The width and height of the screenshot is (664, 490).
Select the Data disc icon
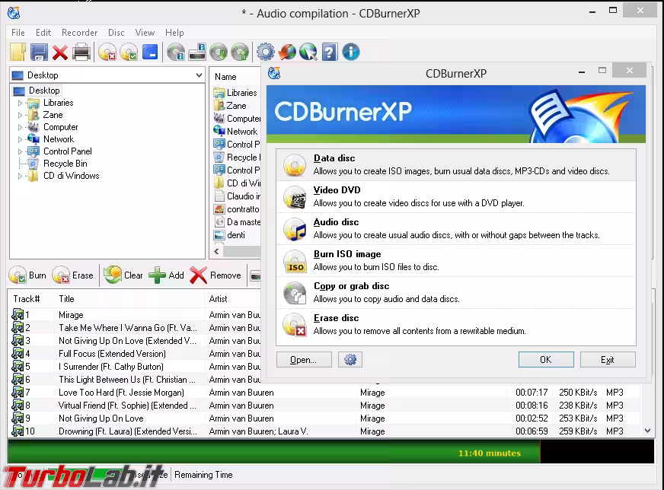[x=294, y=164]
